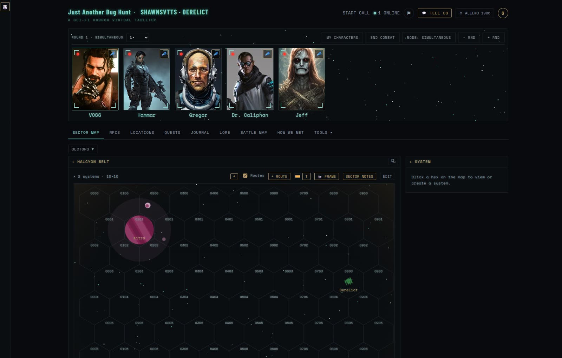
Task: Open My Characters
Action: click(342, 38)
